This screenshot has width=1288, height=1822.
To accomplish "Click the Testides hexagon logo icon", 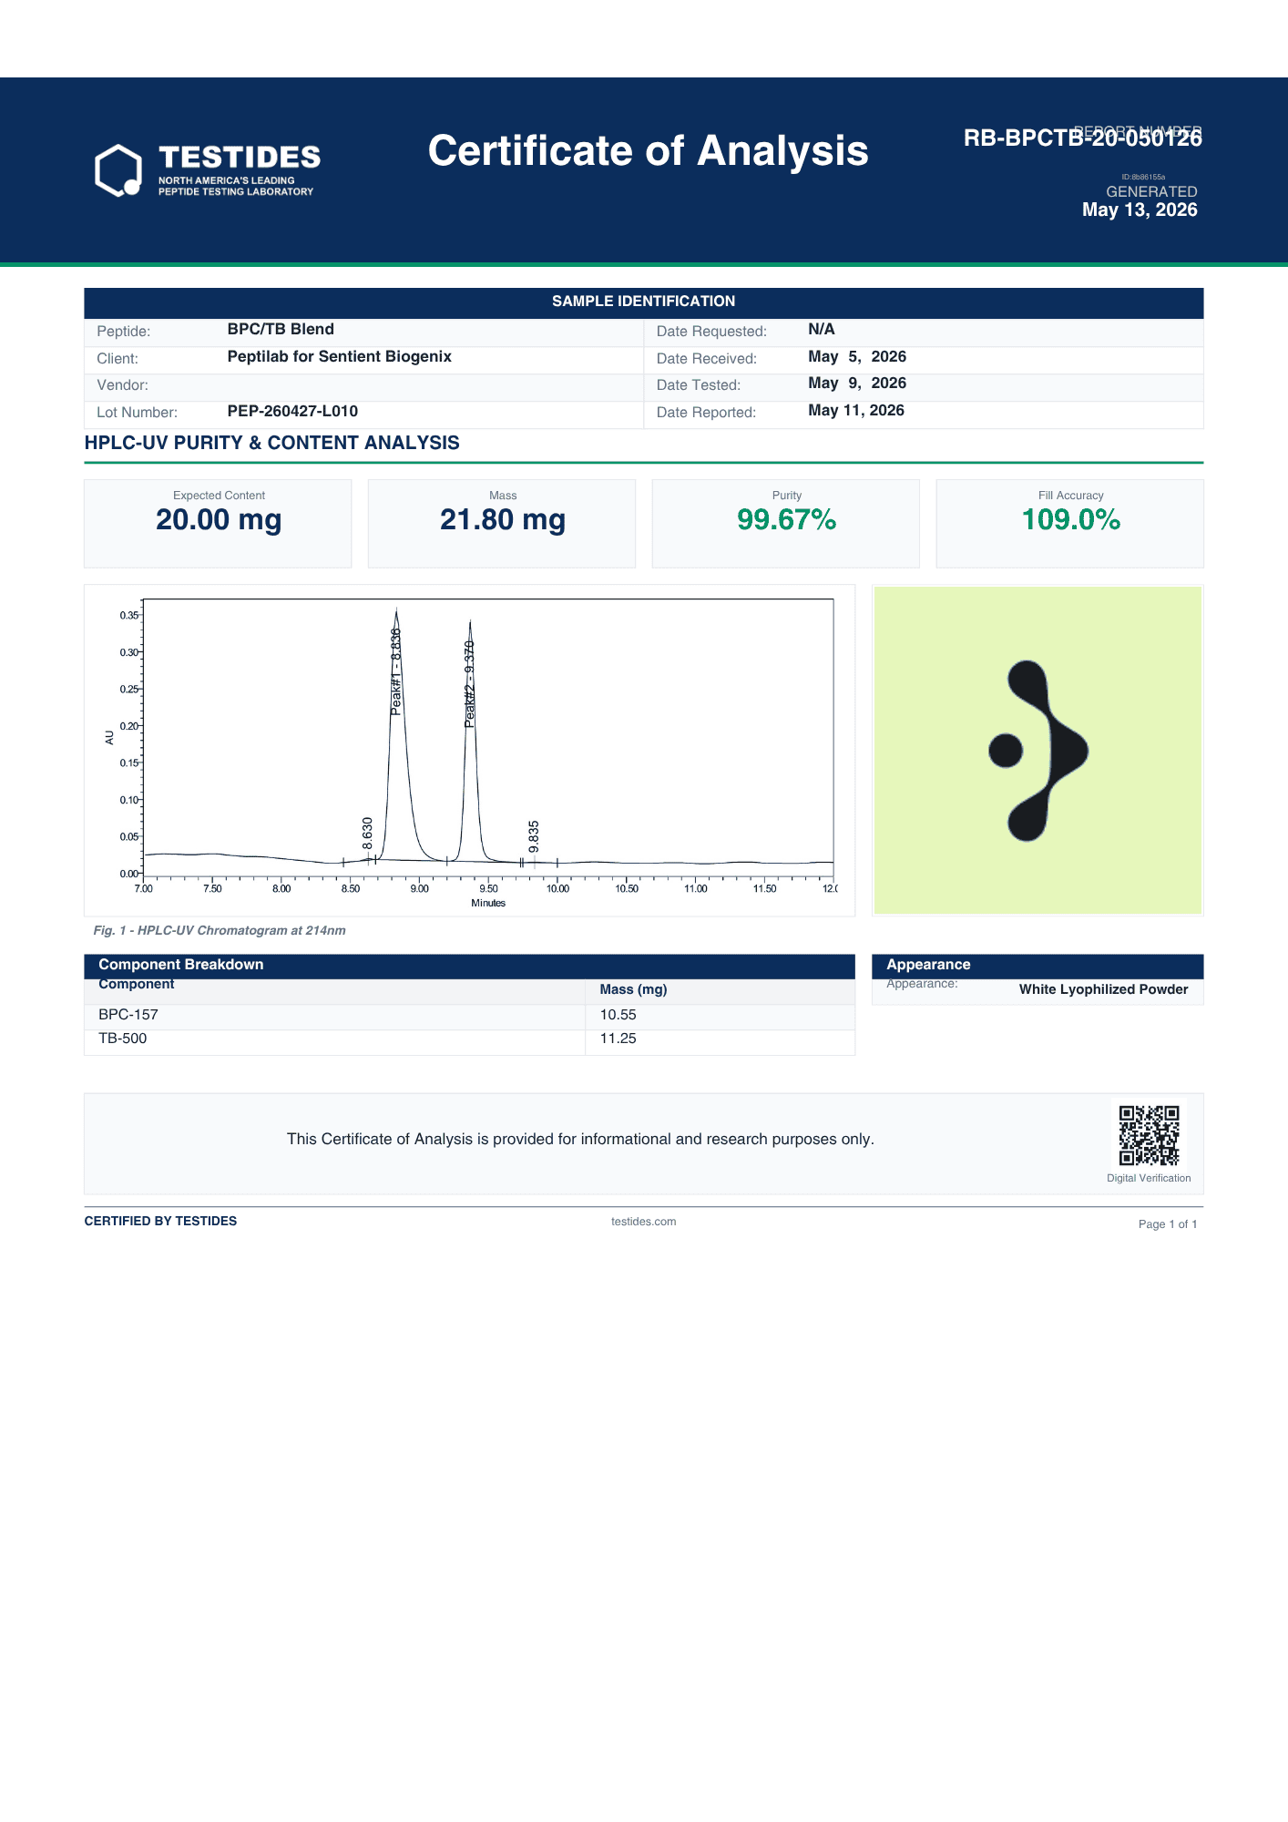I will pyautogui.click(x=118, y=169).
